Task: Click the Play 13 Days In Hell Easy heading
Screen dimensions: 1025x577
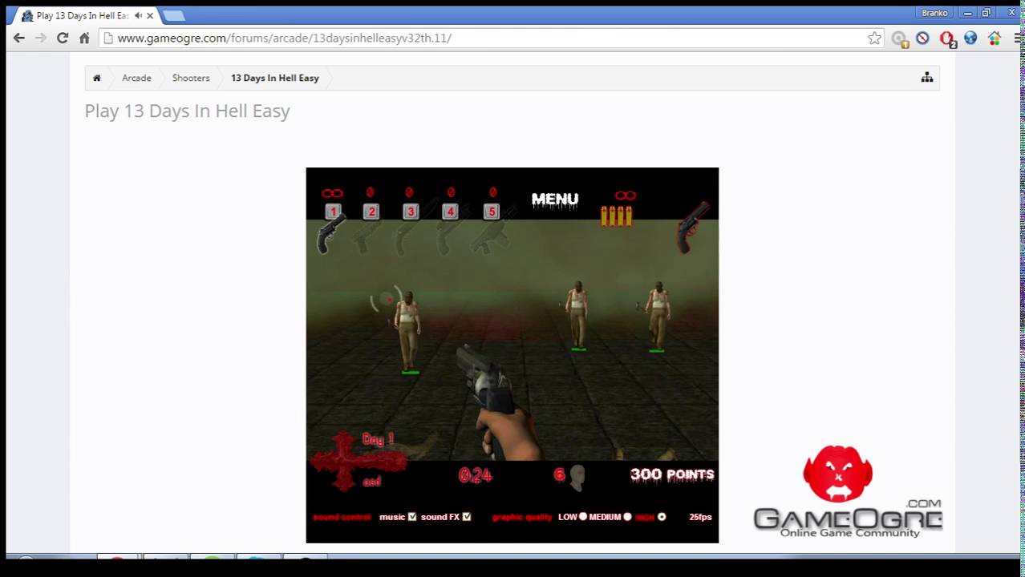Action: [x=187, y=111]
